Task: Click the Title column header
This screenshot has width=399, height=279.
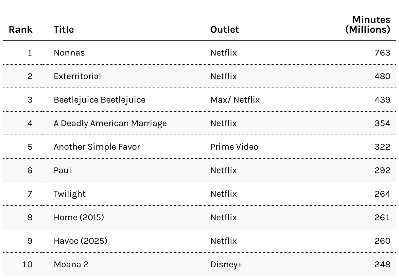Action: 64,29
